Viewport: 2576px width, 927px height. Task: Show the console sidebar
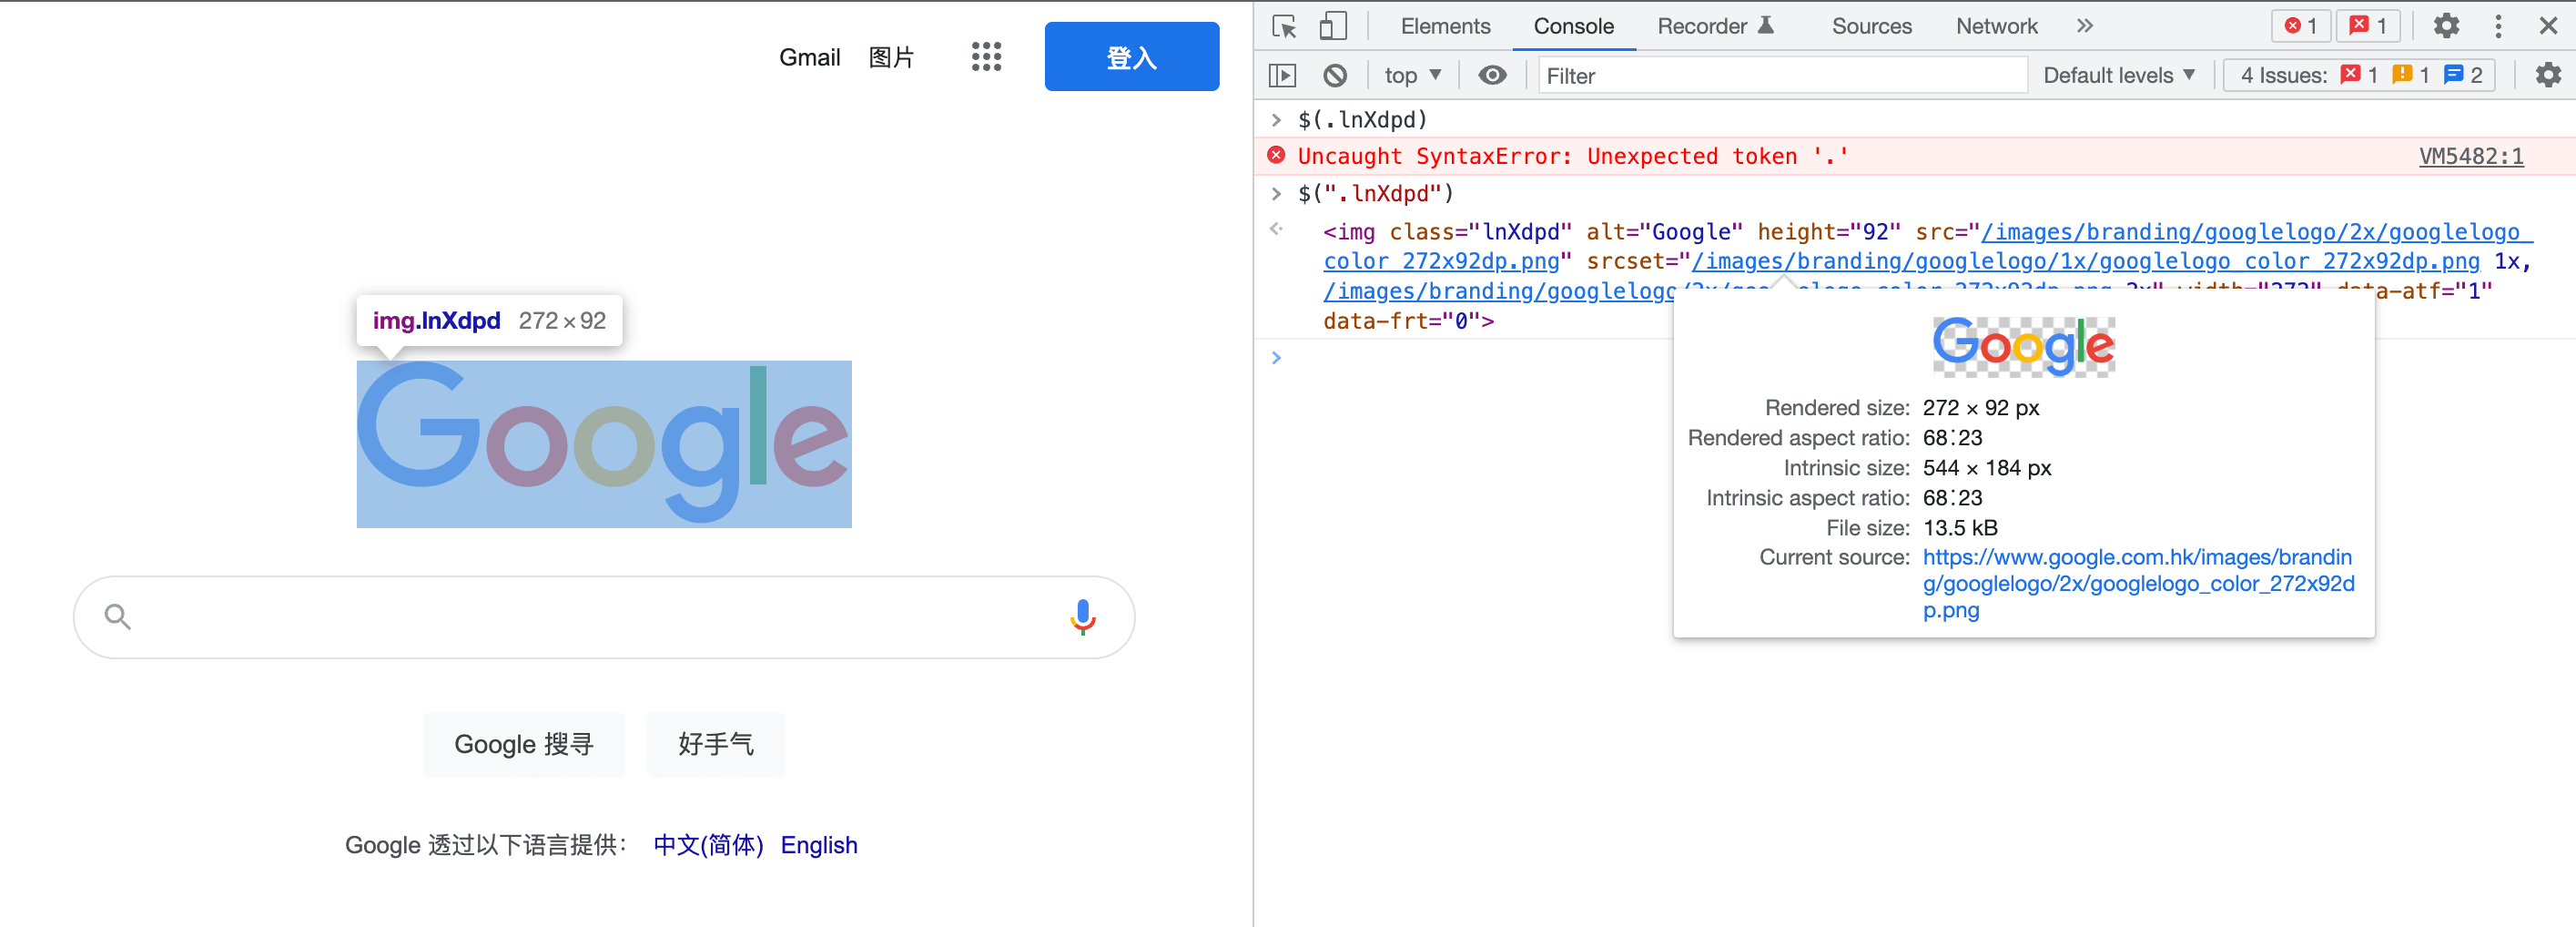click(1282, 75)
